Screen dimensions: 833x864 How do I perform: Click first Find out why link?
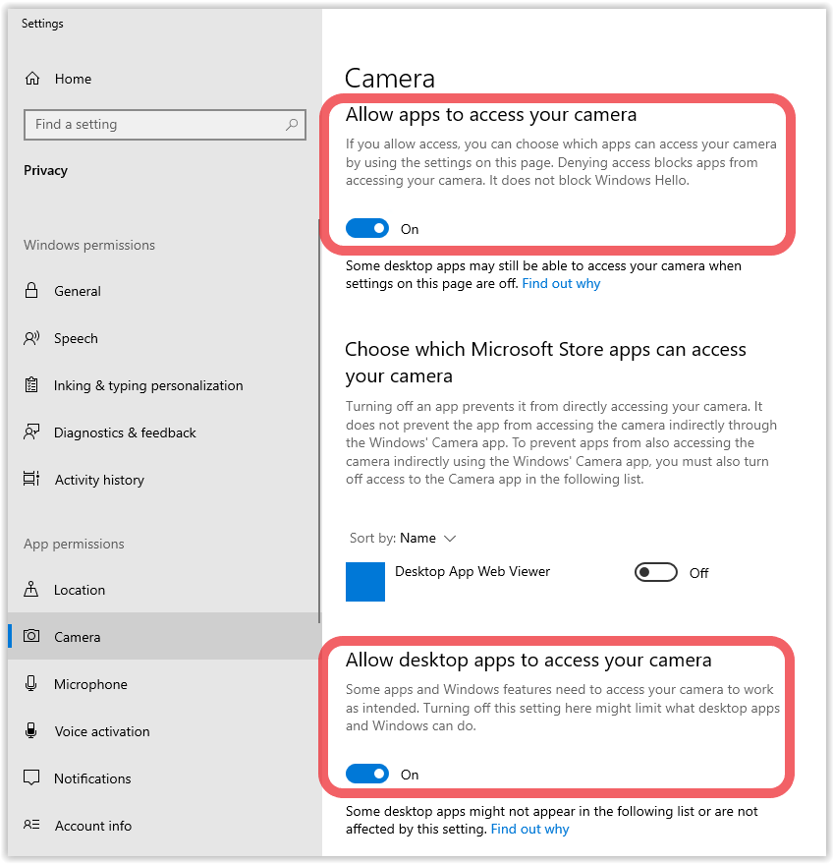(x=561, y=283)
